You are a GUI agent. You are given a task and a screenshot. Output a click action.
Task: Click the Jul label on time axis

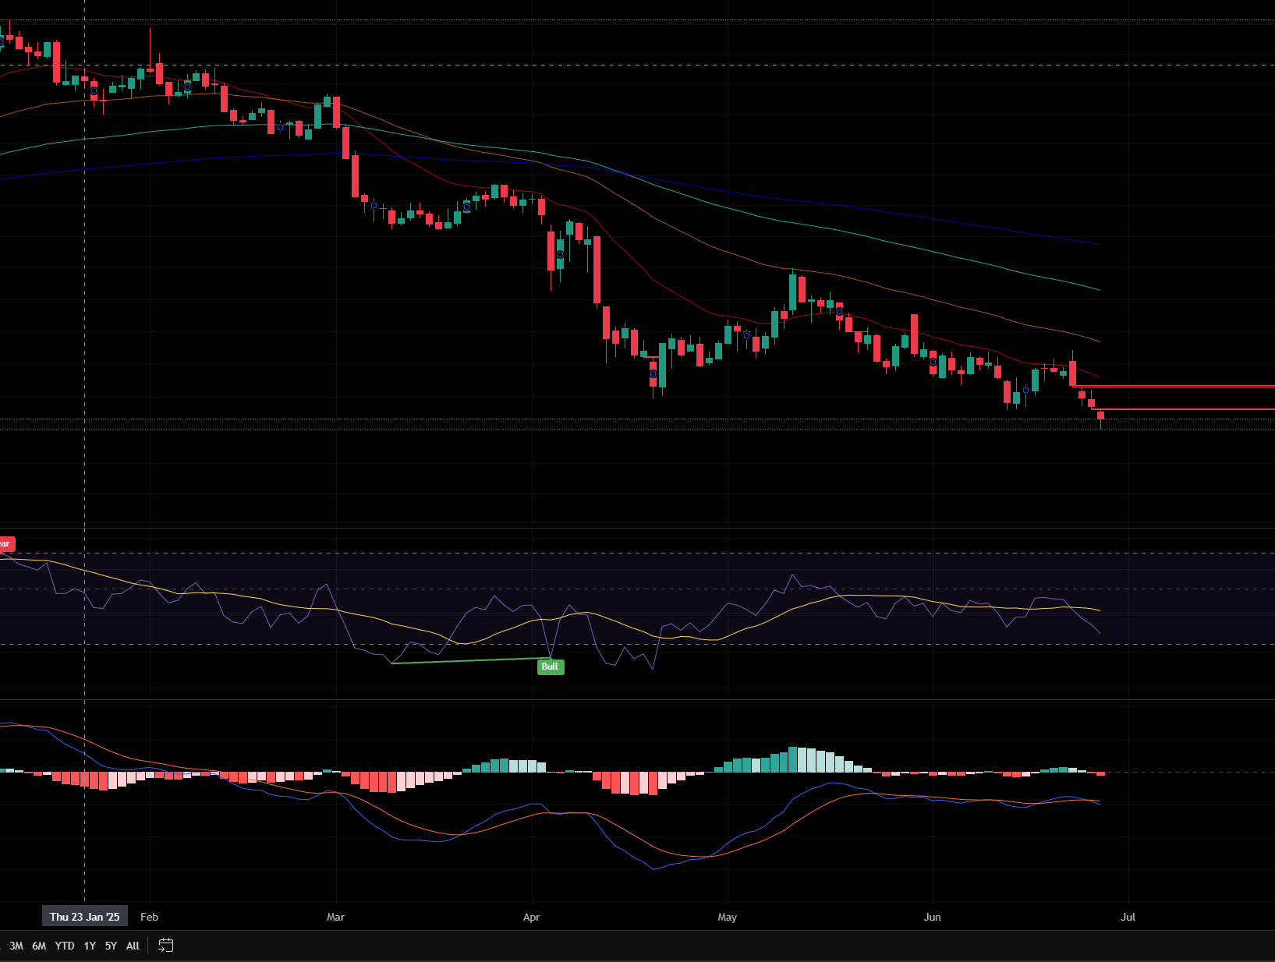(x=1128, y=917)
